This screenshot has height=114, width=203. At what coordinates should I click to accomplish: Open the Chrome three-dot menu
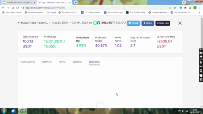(200, 8)
